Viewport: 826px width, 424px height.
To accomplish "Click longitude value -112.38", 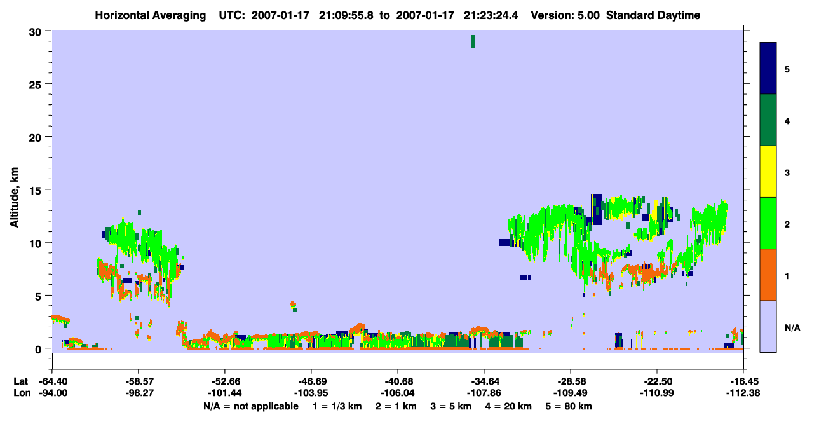I will point(743,393).
